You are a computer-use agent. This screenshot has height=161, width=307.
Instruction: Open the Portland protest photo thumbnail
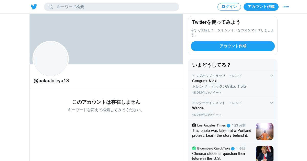(265, 131)
